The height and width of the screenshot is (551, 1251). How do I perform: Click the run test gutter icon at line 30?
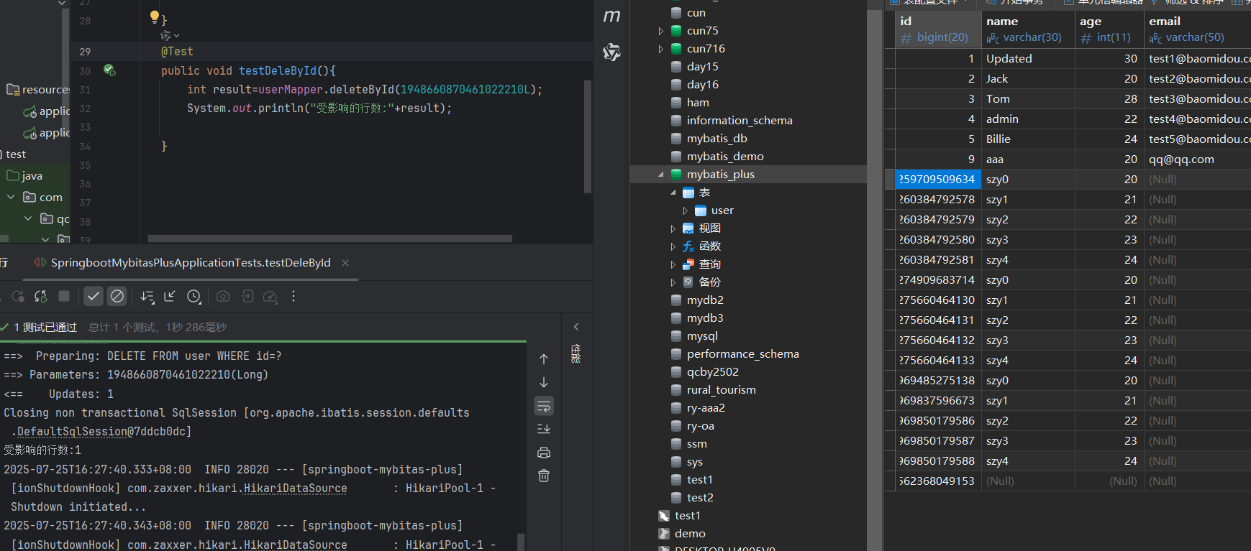pyautogui.click(x=109, y=70)
